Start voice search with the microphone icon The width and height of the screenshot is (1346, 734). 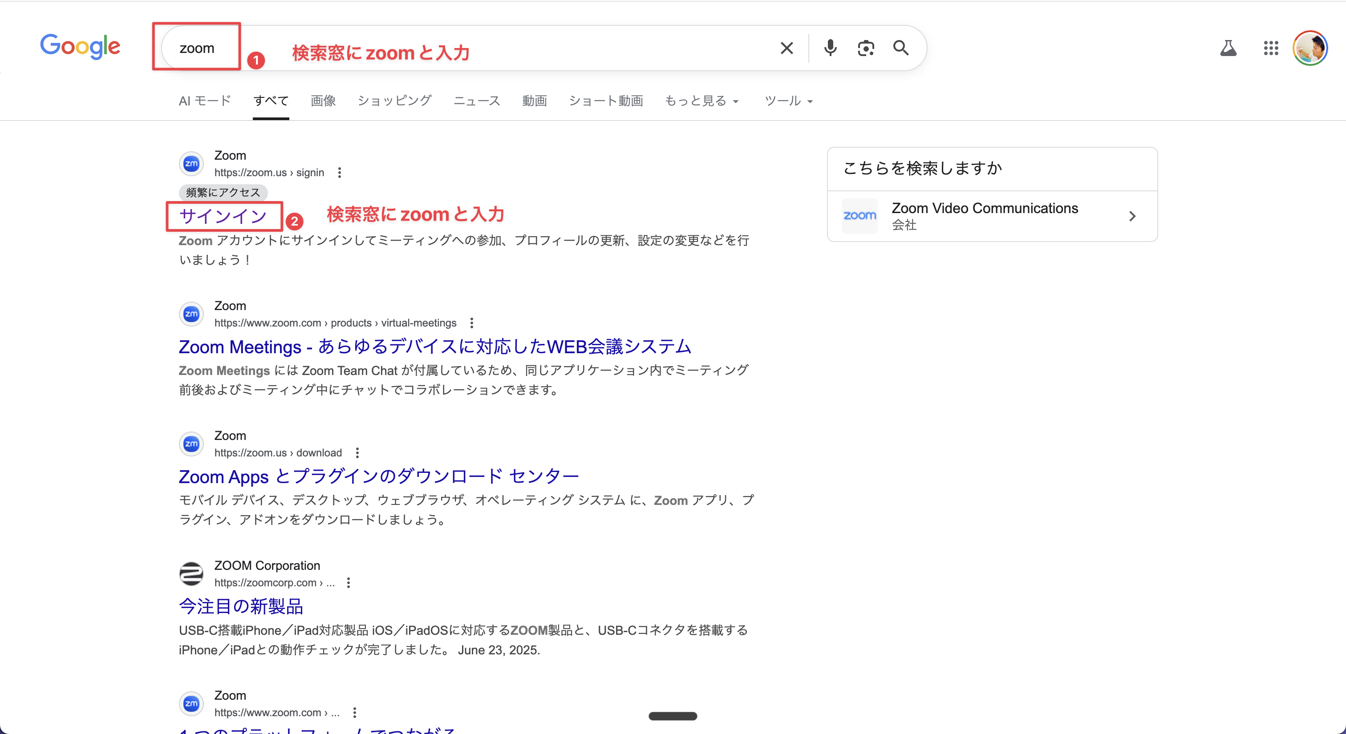pyautogui.click(x=830, y=48)
